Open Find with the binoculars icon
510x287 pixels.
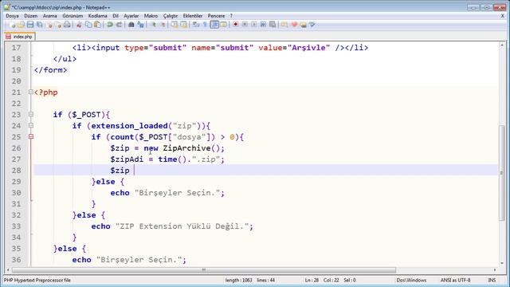tap(131, 25)
